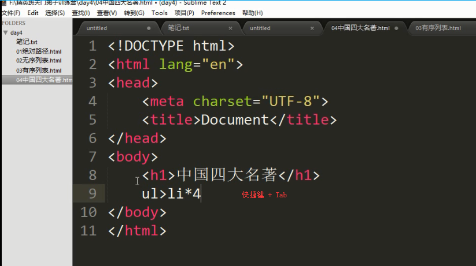Click the "UTF-8" value text
Viewport: 476px width, 266px height.
tap(290, 102)
